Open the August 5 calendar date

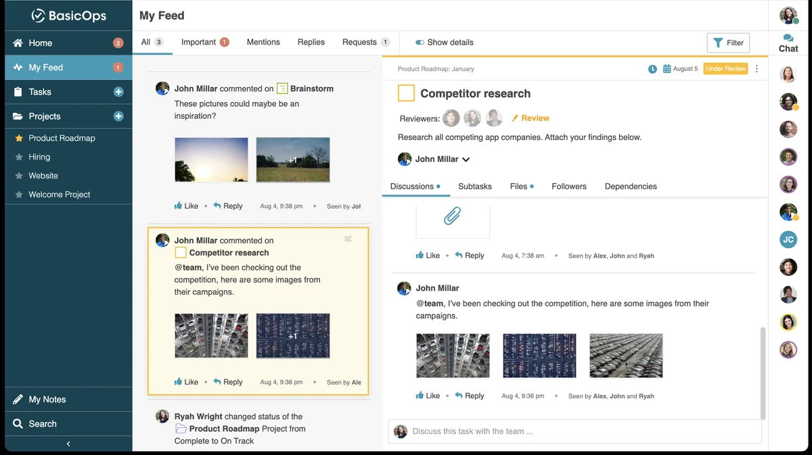pos(680,69)
